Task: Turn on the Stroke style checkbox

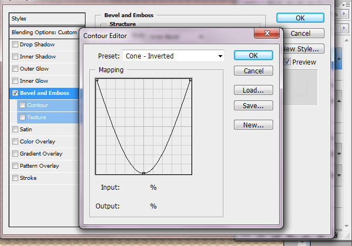Action: coord(15,178)
